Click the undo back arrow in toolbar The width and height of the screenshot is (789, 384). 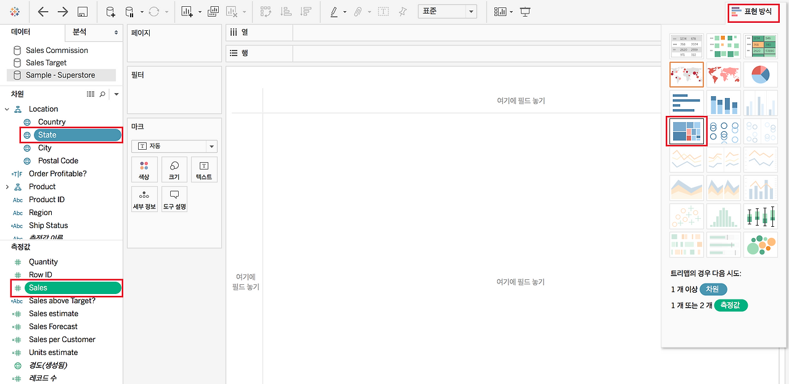point(43,12)
